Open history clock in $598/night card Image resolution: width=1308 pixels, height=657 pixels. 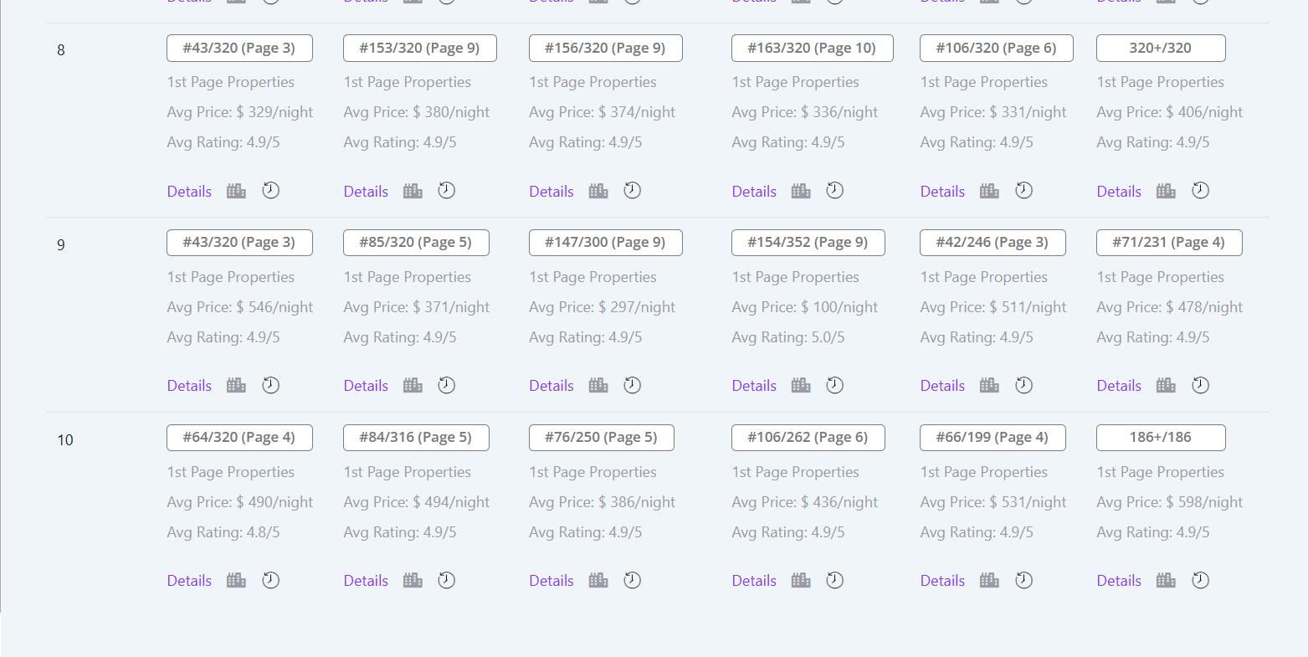[x=1200, y=580]
